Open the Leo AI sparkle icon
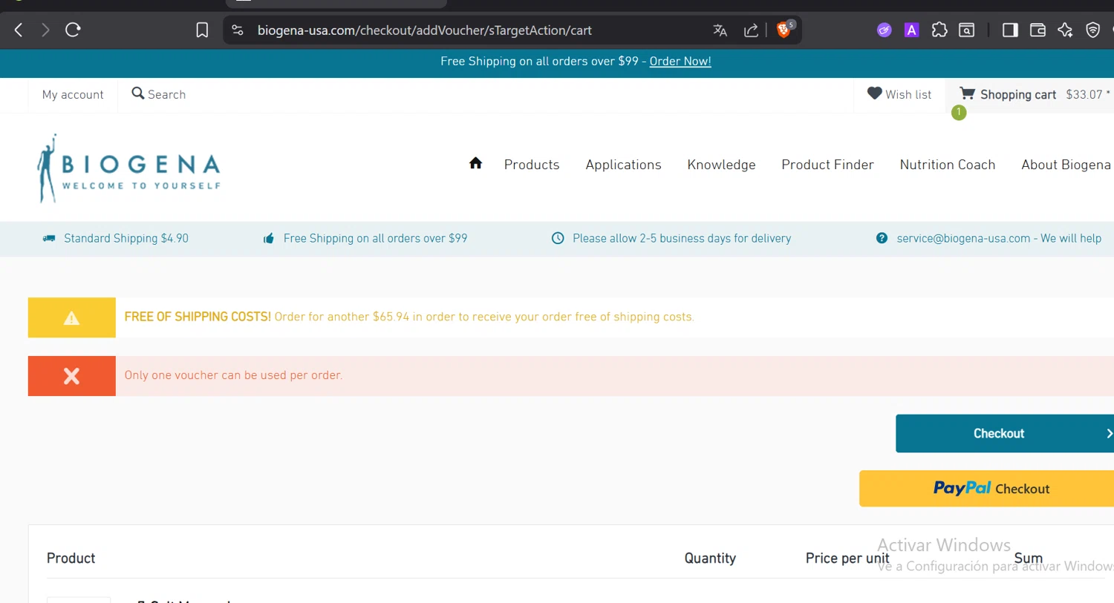Image resolution: width=1114 pixels, height=603 pixels. (1065, 30)
